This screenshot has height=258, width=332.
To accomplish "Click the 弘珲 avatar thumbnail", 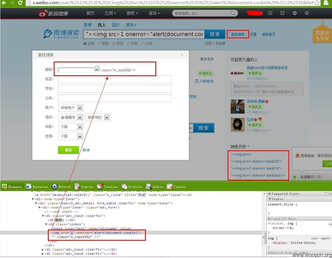I will tap(238, 125).
